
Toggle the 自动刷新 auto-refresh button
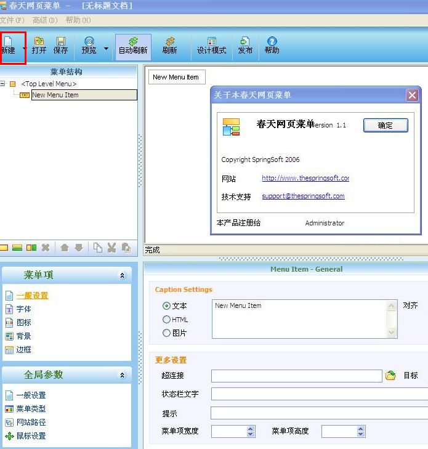pyautogui.click(x=133, y=47)
